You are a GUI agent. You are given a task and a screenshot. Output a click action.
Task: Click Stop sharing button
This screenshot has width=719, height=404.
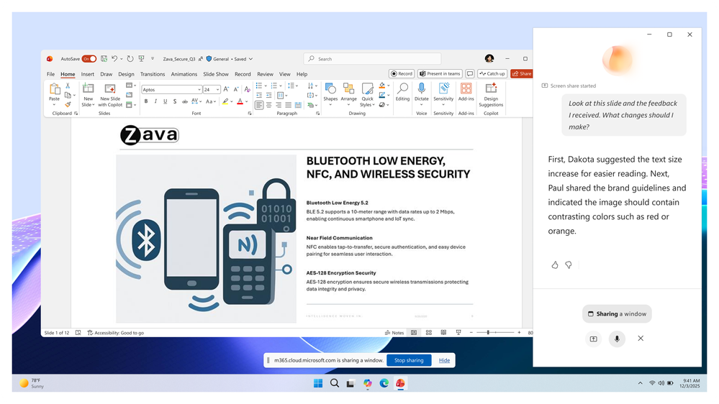click(409, 360)
